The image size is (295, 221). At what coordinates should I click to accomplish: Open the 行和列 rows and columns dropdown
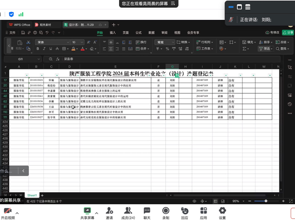tap(205, 42)
